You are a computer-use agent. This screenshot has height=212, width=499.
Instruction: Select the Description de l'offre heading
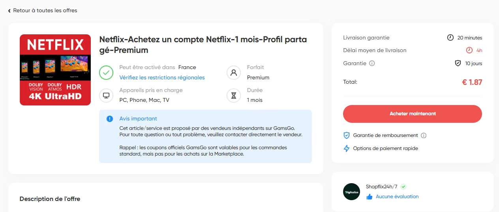[50, 199]
